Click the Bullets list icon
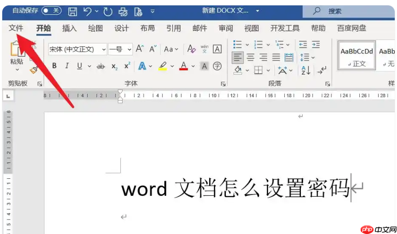The width and height of the screenshot is (397, 234). (238, 44)
